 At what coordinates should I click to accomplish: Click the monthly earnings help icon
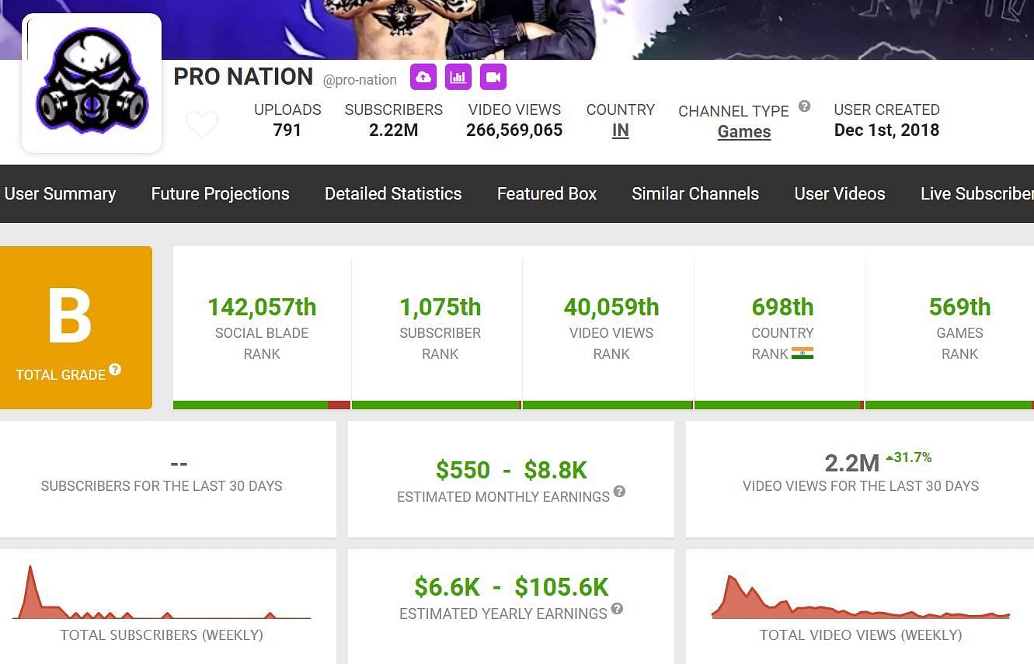pyautogui.click(x=619, y=492)
